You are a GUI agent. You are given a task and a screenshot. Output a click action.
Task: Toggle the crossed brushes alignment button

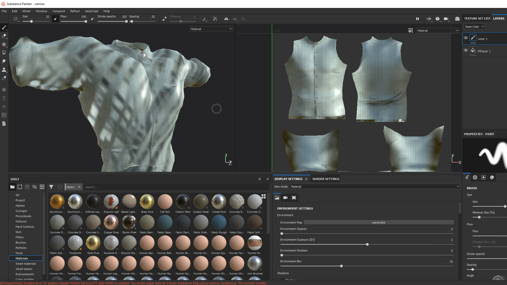[215, 19]
